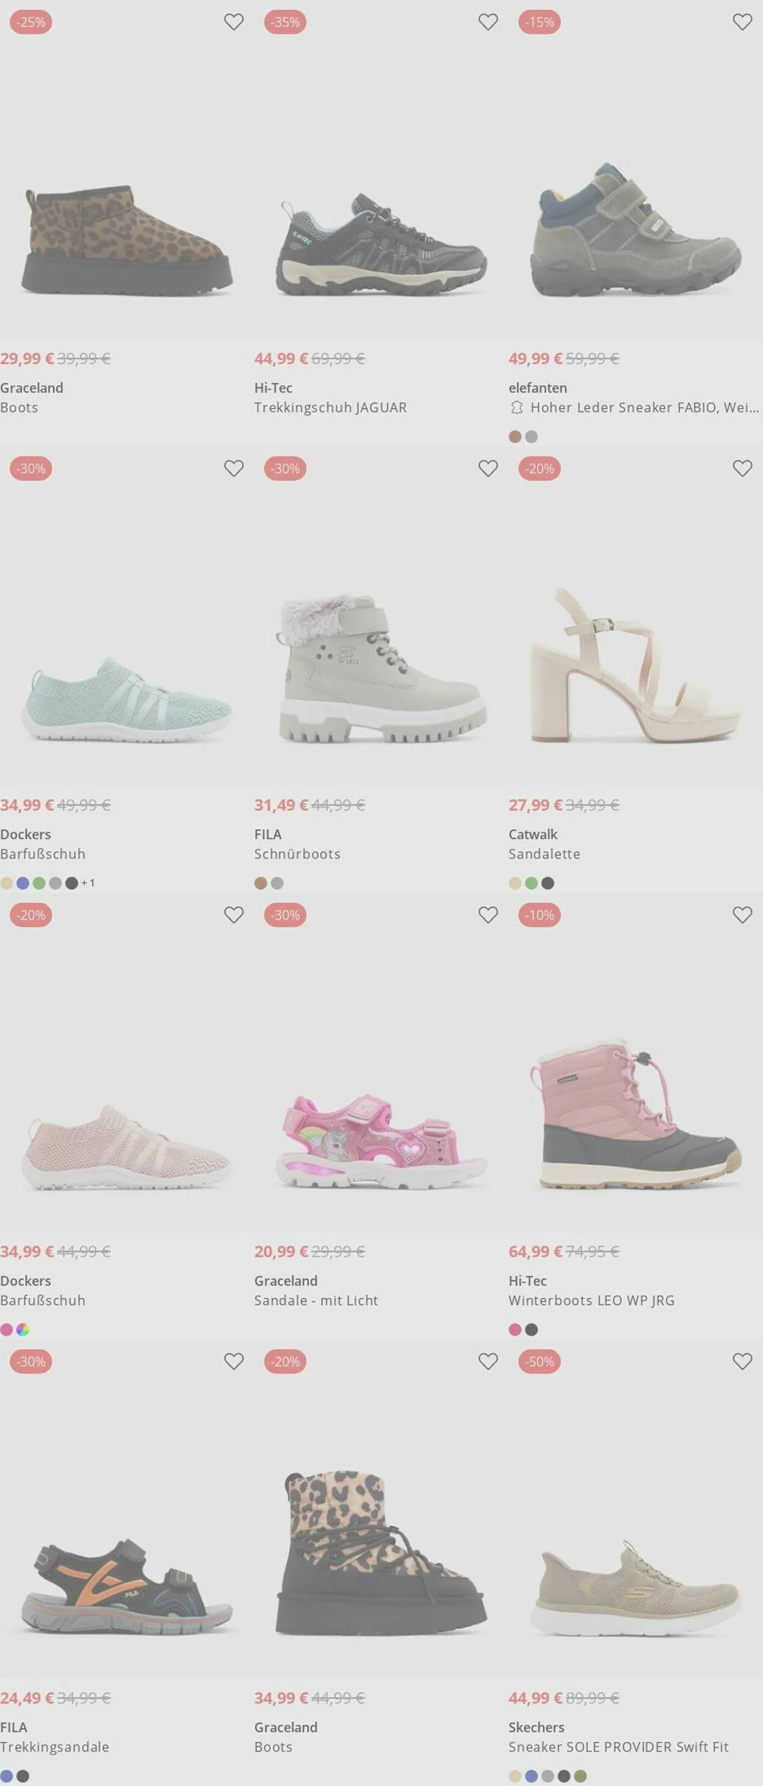Favorite the FILA Trekkingsandale
This screenshot has height=1786, width=763.
tap(234, 1362)
